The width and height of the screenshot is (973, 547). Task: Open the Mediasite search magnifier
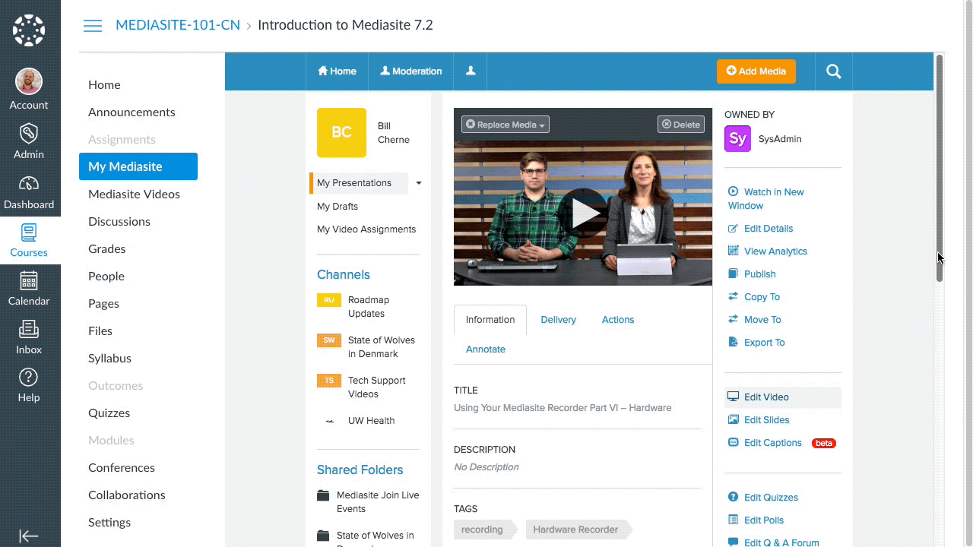834,71
